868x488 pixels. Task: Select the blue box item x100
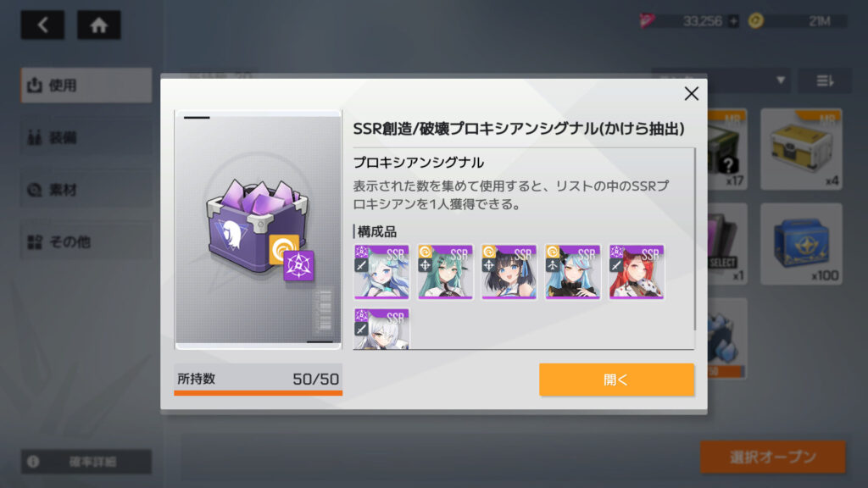click(801, 244)
